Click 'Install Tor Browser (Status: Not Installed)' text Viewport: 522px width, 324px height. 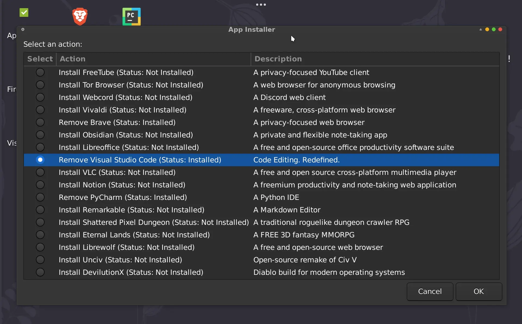pyautogui.click(x=131, y=85)
